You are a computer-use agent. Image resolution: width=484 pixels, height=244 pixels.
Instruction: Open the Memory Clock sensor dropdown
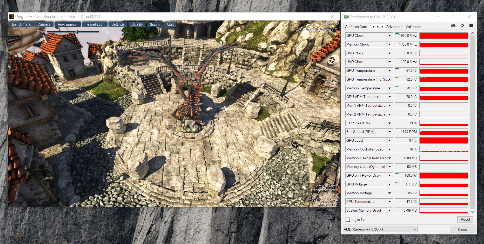tap(389, 45)
